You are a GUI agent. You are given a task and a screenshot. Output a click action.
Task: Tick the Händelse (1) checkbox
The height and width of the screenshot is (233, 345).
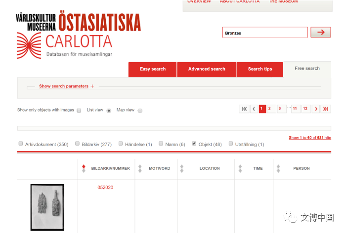point(121,144)
